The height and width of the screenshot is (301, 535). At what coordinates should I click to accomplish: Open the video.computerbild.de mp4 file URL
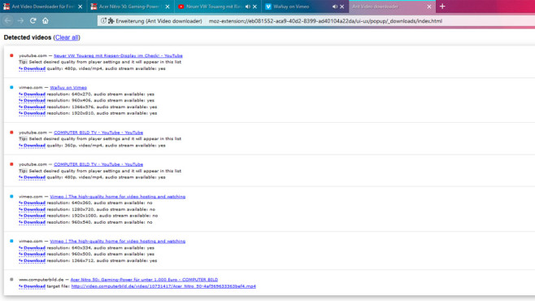[x=163, y=286]
